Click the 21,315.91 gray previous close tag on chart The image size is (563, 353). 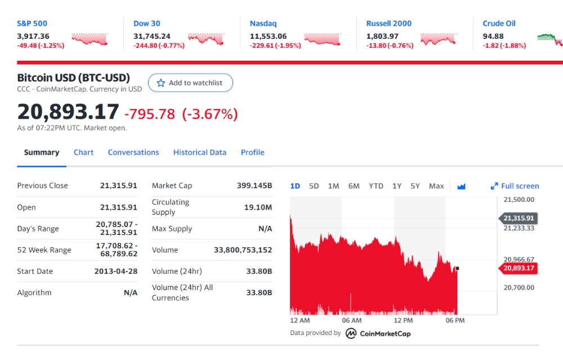(518, 218)
